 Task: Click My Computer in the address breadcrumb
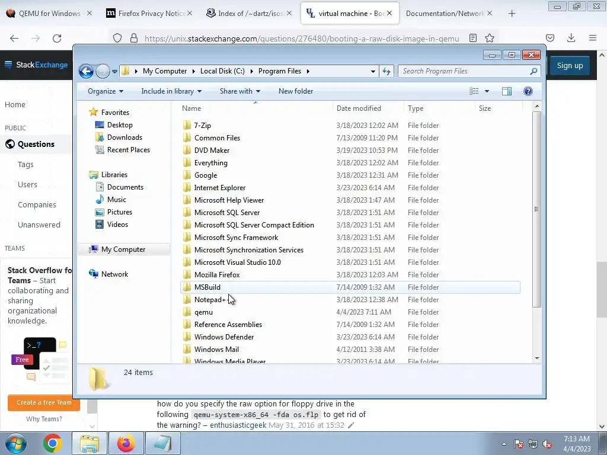(x=165, y=71)
